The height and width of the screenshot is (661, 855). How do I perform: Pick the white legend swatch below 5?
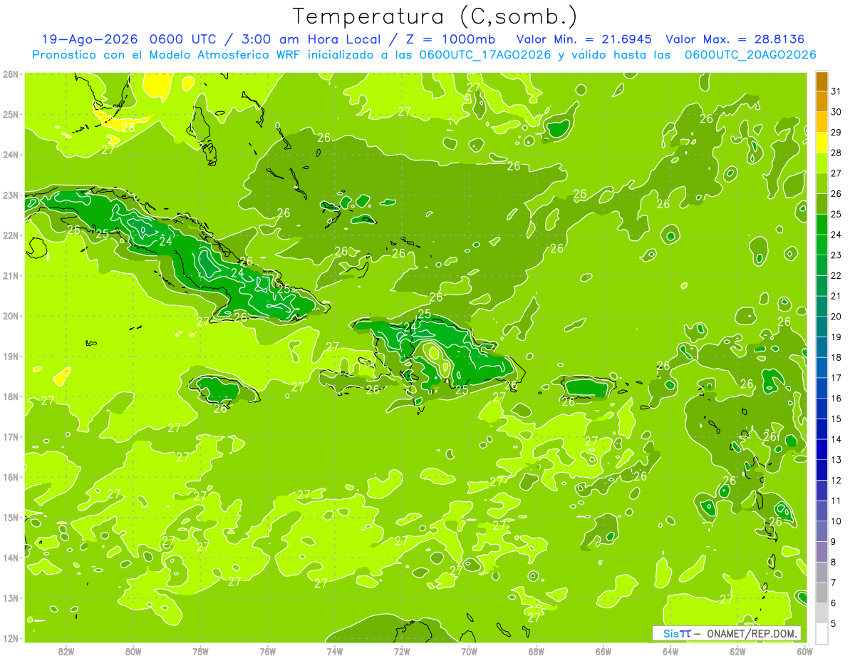click(822, 633)
